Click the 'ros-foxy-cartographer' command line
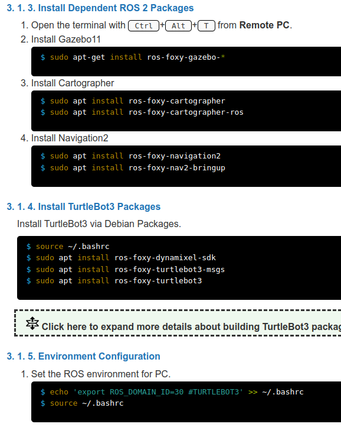 (133, 101)
